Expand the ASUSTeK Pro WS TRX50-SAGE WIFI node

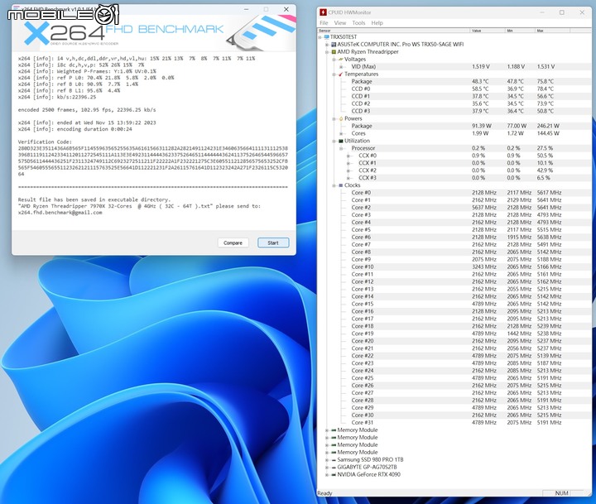click(327, 45)
